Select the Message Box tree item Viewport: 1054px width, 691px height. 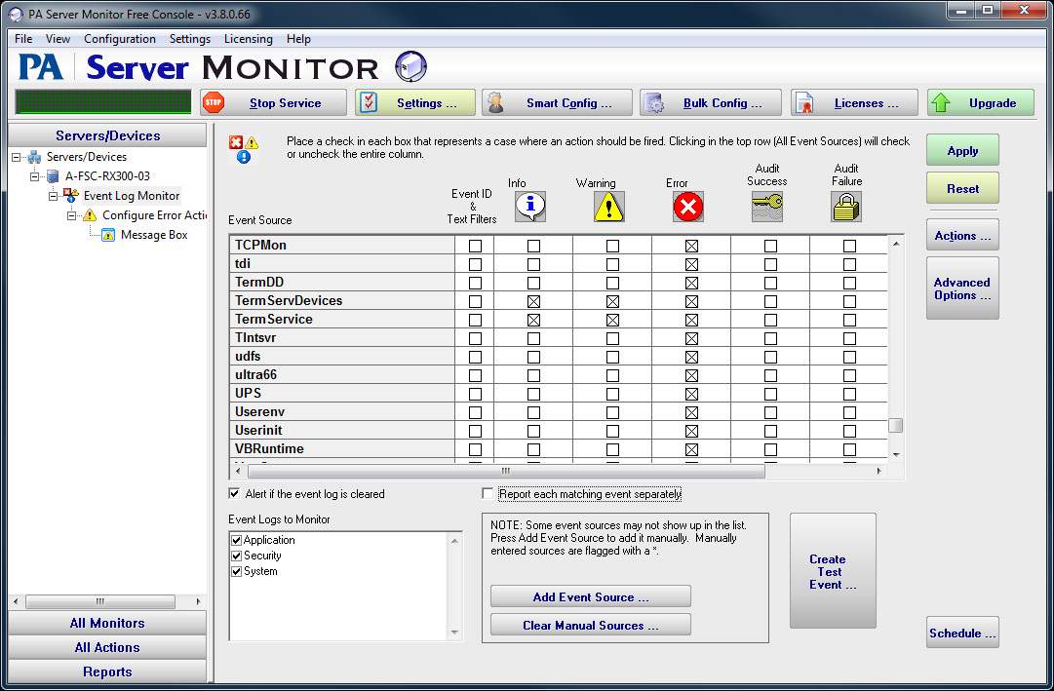click(x=153, y=235)
